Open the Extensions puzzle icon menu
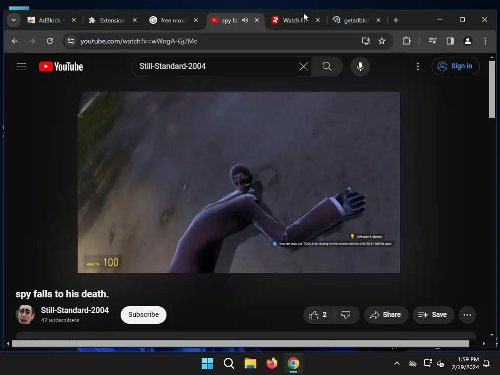The height and width of the screenshot is (375, 500). pos(406,41)
